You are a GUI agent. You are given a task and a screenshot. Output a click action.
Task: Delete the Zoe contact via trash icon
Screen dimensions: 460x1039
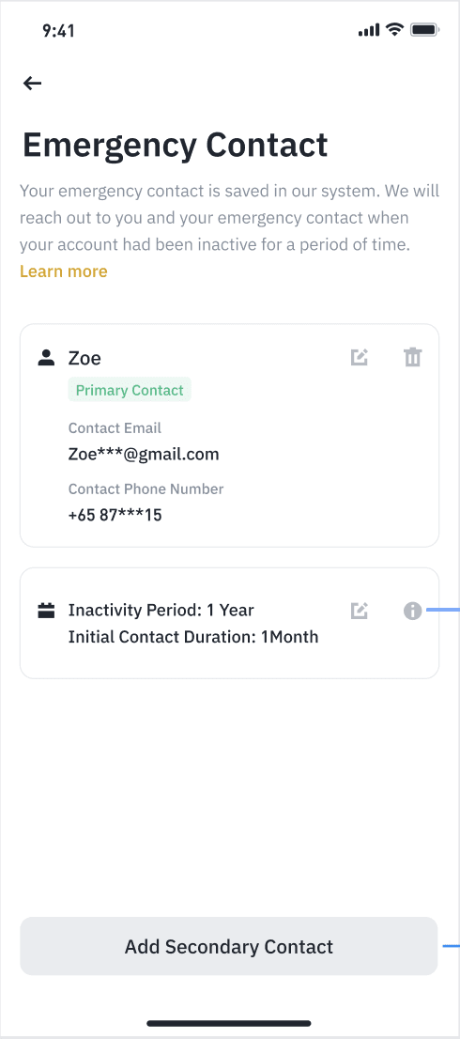click(412, 358)
